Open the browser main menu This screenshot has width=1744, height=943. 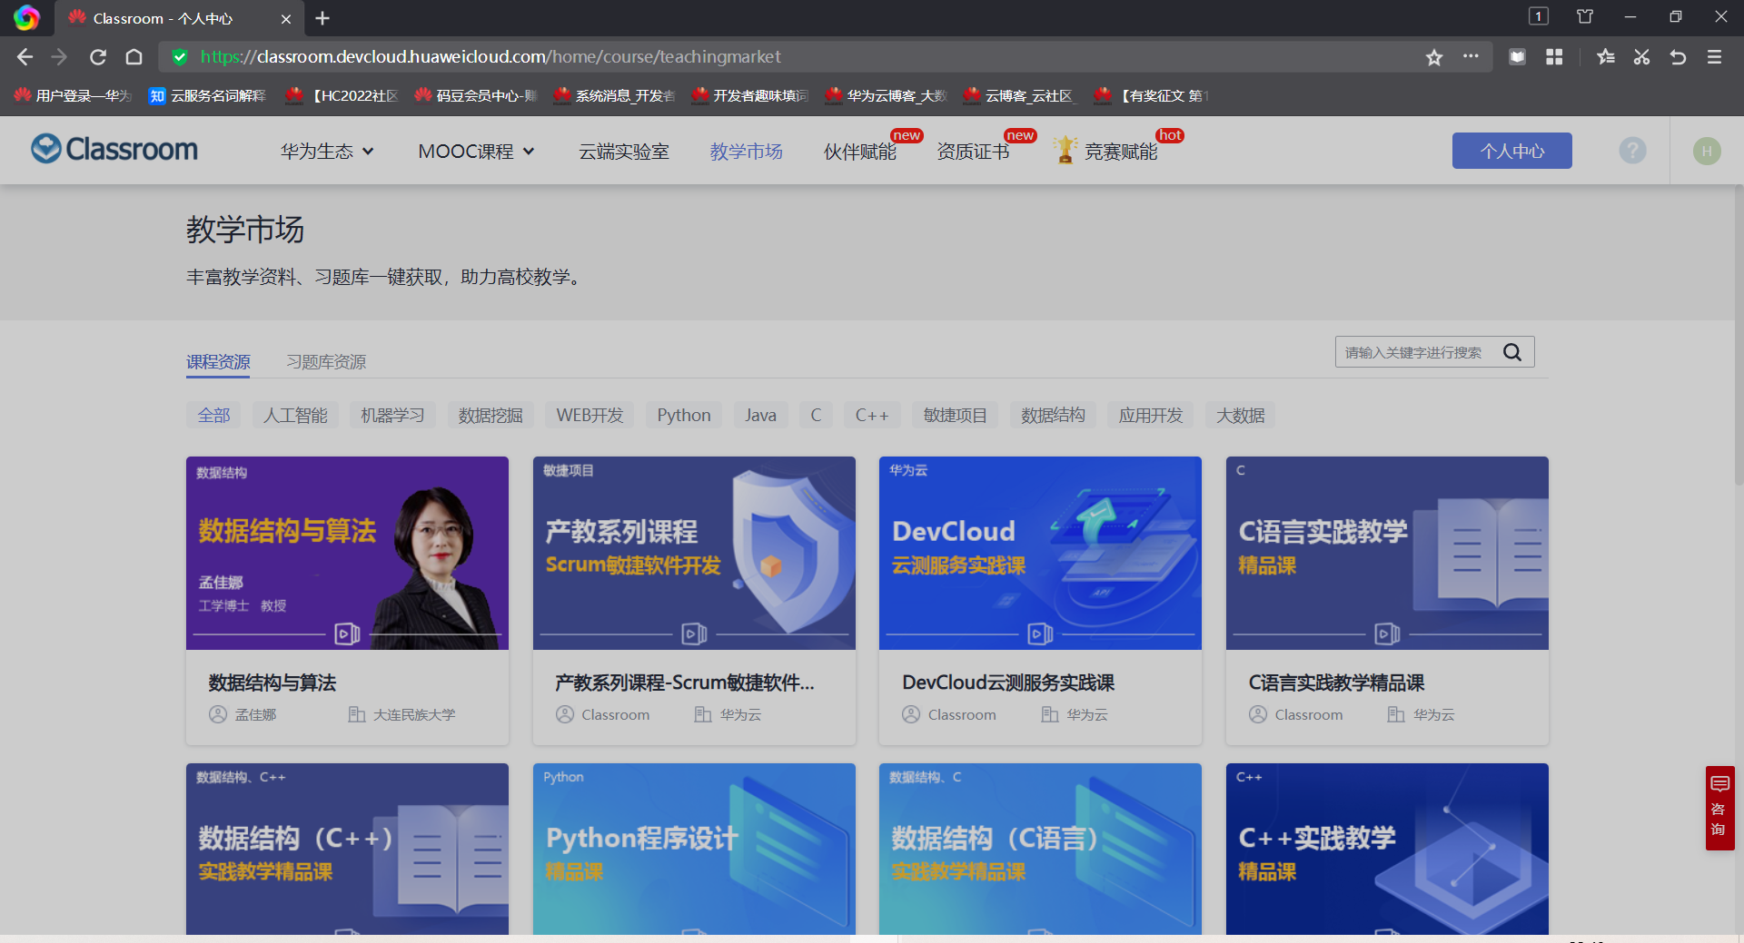click(1714, 57)
